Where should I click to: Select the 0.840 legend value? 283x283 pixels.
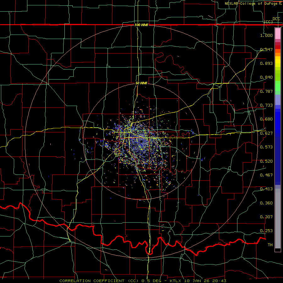(x=266, y=77)
